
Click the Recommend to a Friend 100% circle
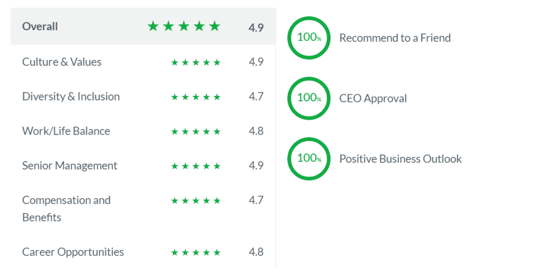tap(309, 38)
